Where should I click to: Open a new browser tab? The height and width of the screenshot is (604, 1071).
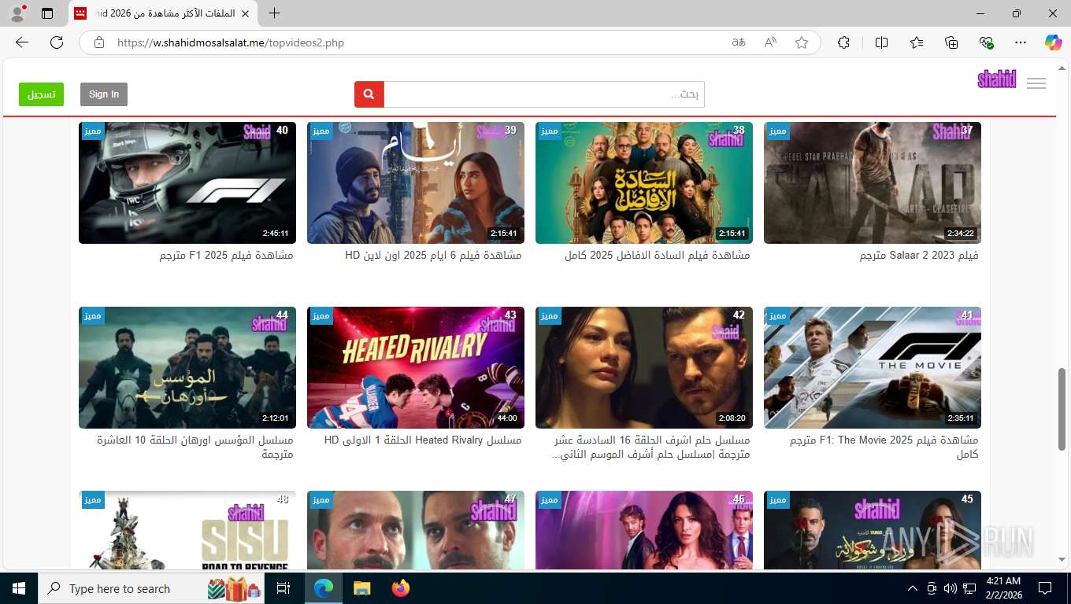point(274,13)
